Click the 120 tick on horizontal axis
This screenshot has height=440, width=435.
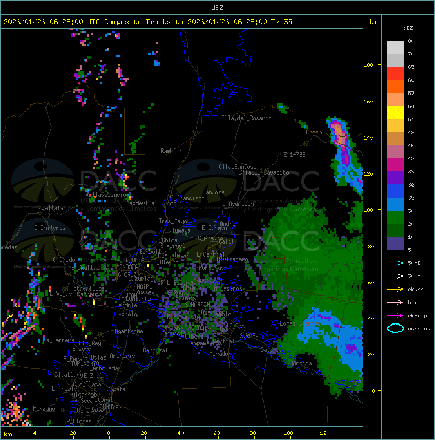click(x=325, y=433)
